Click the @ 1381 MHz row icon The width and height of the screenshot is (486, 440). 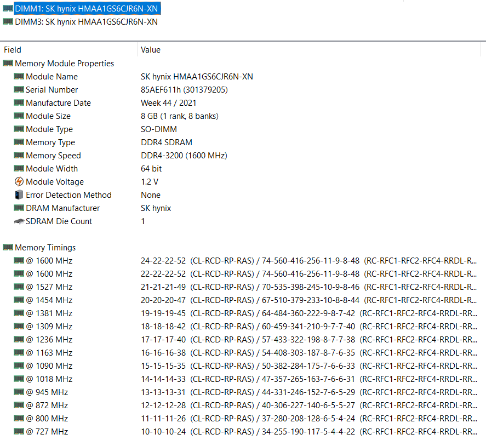point(19,313)
